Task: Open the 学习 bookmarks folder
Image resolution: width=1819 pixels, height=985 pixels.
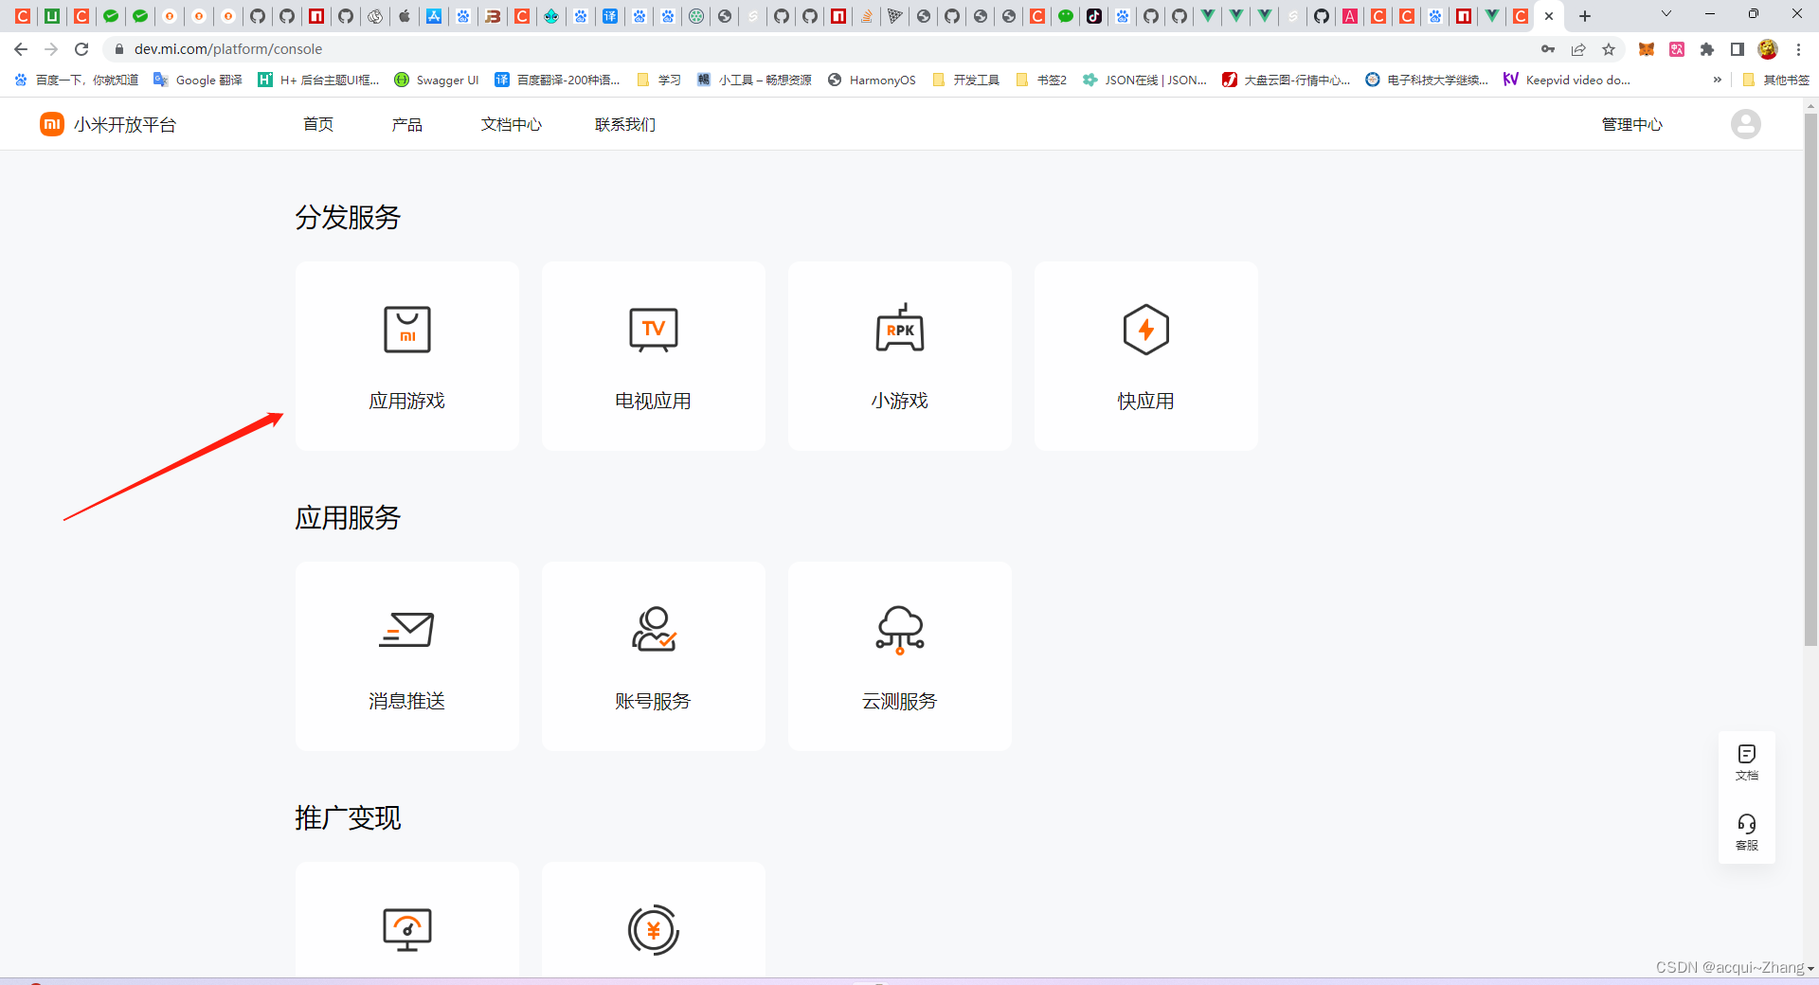Action: [x=659, y=80]
